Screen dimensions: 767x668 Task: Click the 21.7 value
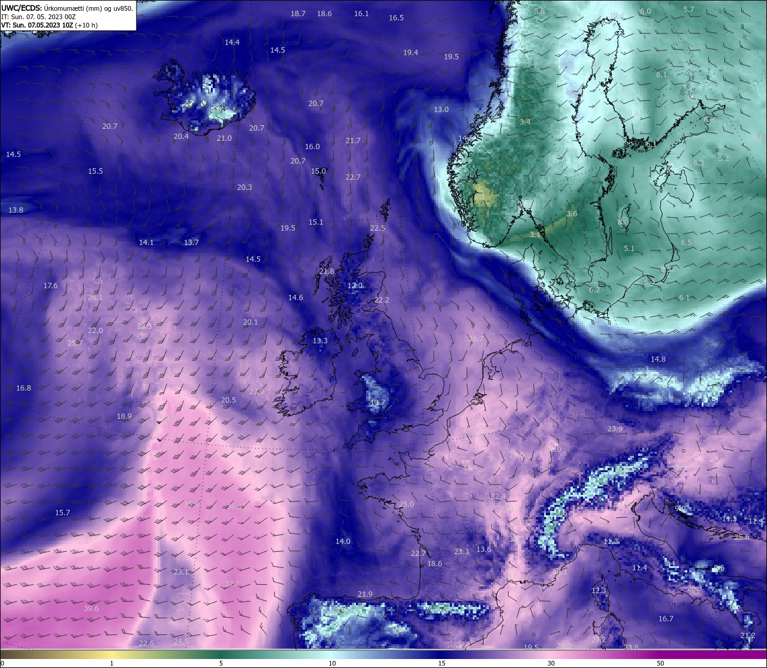(353, 141)
